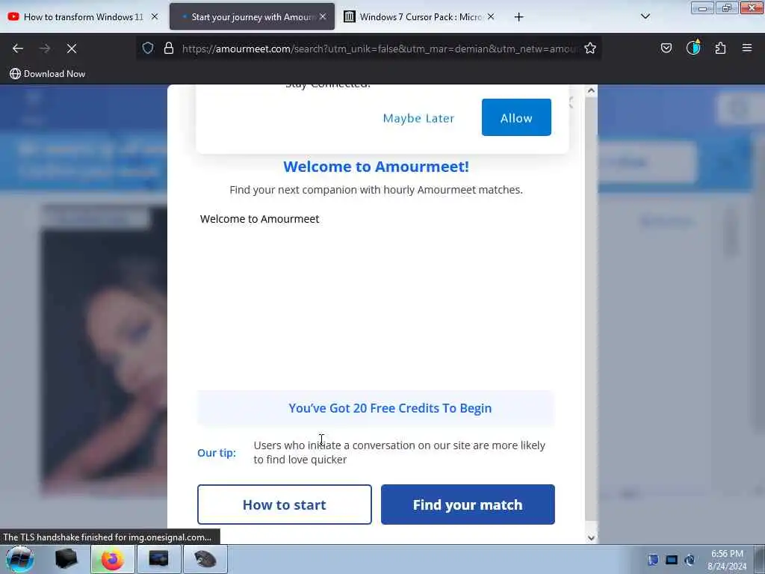The width and height of the screenshot is (765, 574).
Task: Go back to the previous page
Action: click(18, 49)
